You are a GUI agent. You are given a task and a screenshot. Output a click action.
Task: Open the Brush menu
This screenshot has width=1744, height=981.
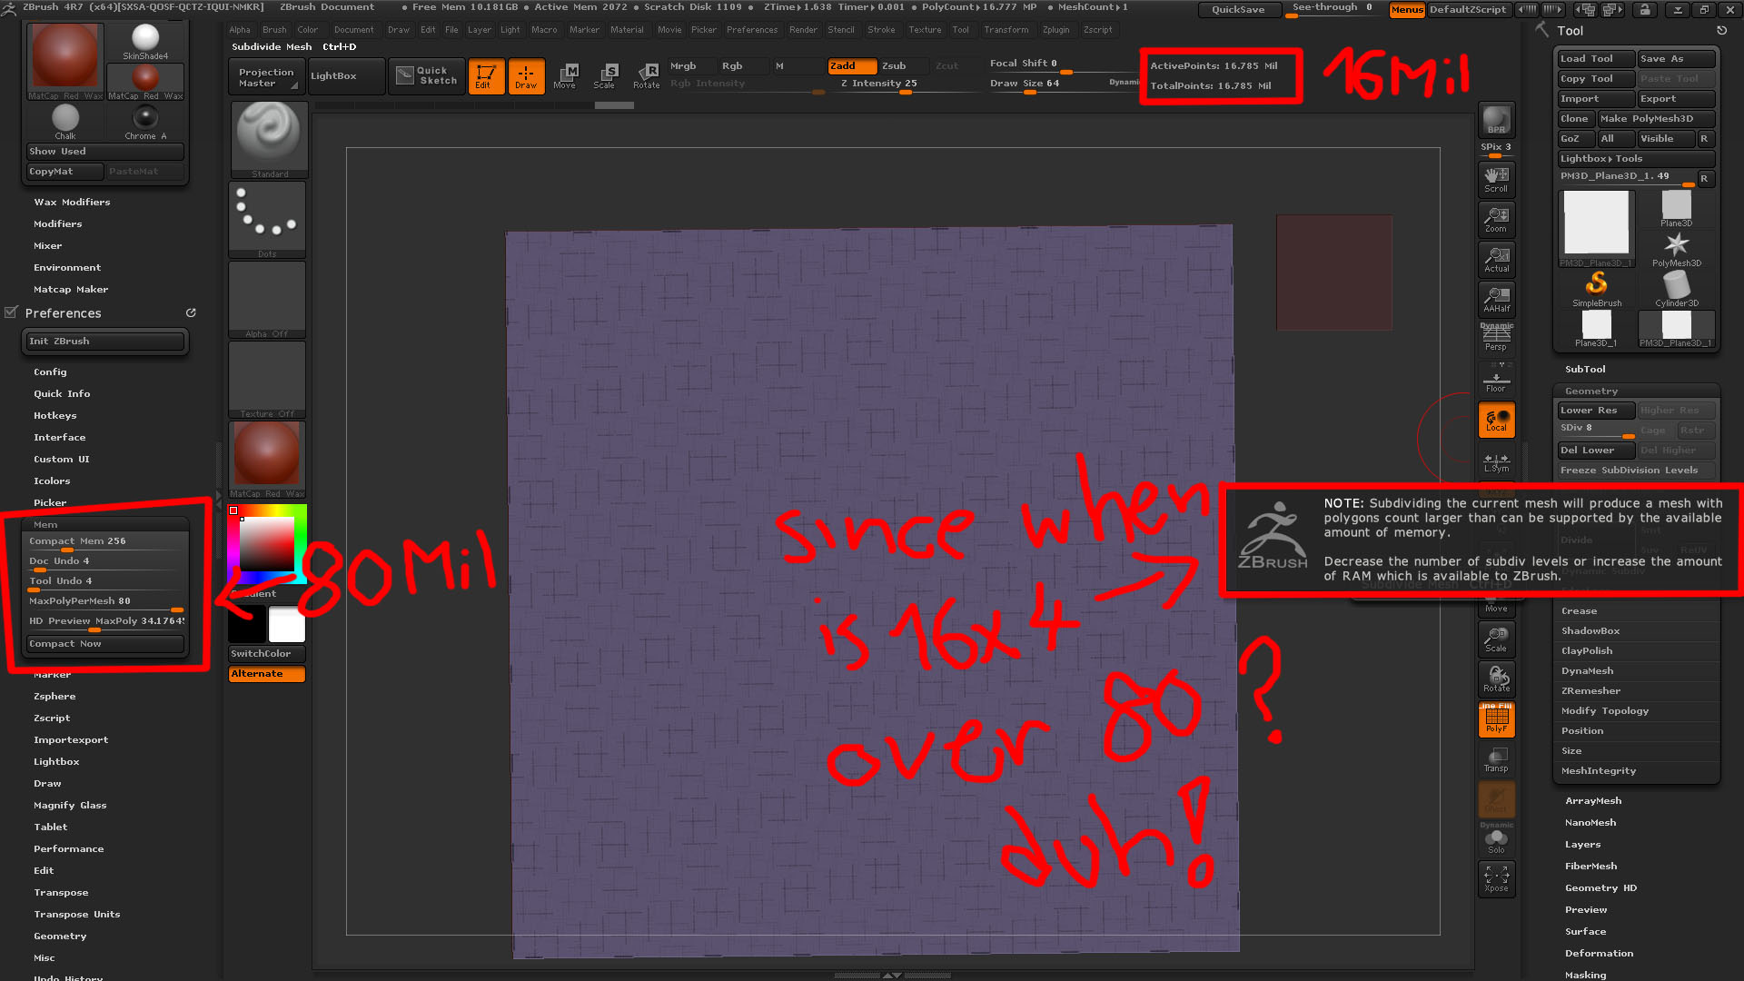(x=274, y=30)
